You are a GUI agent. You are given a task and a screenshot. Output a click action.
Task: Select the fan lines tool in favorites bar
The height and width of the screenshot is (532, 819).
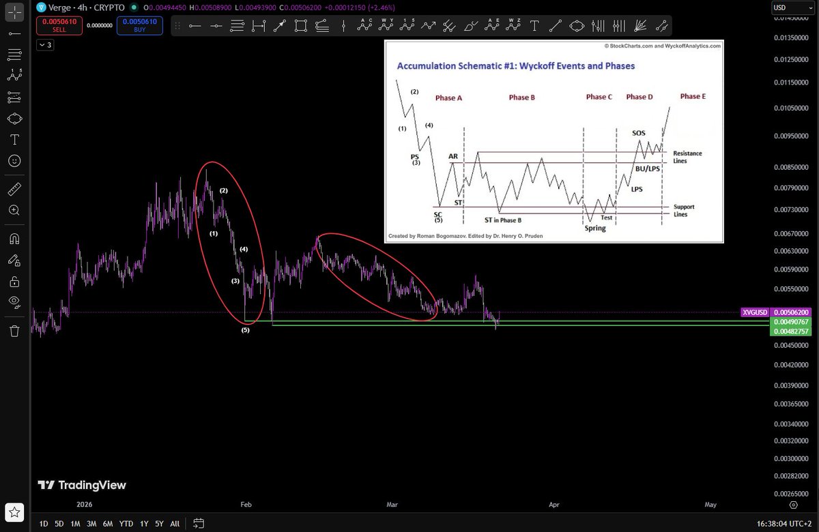(640, 26)
